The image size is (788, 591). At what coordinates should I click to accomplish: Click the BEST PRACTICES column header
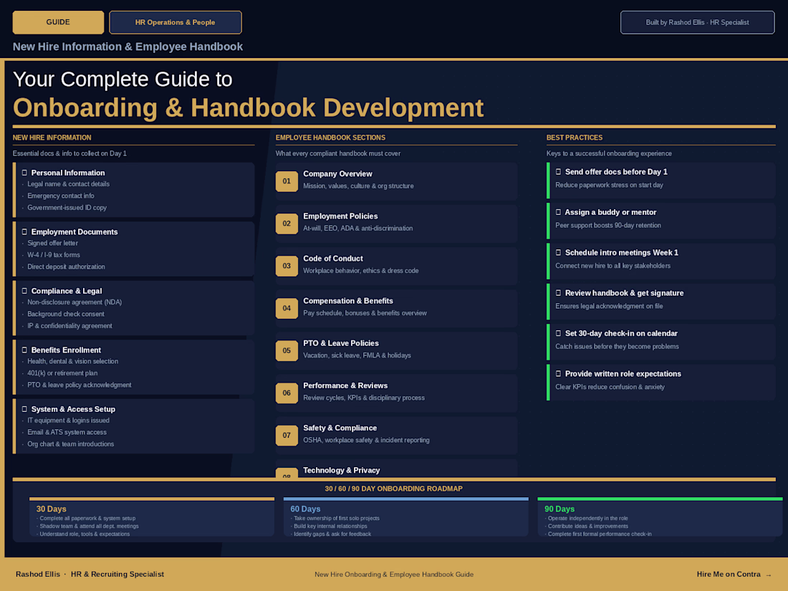[x=575, y=138]
